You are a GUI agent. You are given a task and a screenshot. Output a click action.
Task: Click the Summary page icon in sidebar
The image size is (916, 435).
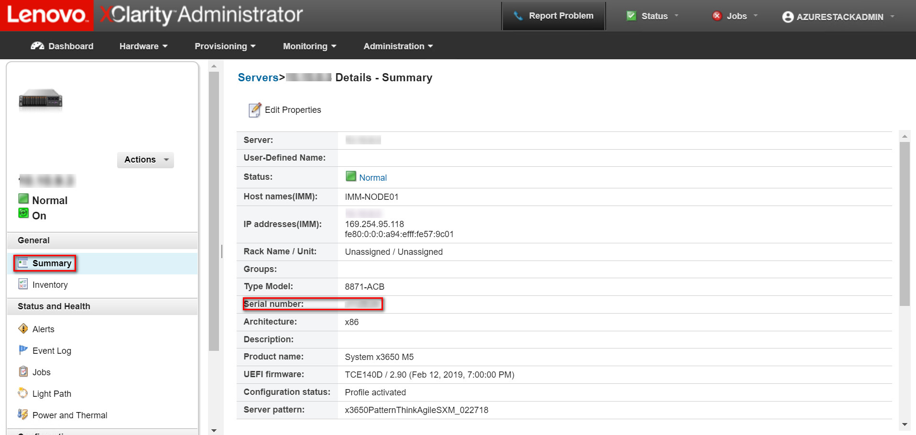[x=22, y=263]
